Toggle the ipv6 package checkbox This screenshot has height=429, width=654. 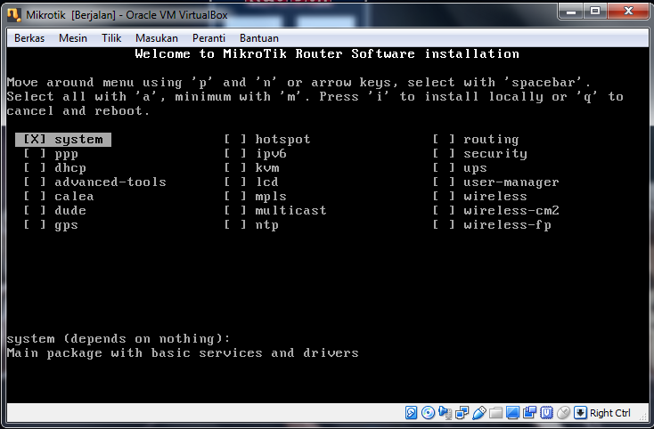[x=235, y=154]
